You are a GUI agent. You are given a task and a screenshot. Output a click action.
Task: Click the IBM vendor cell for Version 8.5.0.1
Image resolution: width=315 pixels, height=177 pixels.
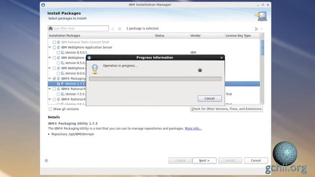[x=193, y=53]
